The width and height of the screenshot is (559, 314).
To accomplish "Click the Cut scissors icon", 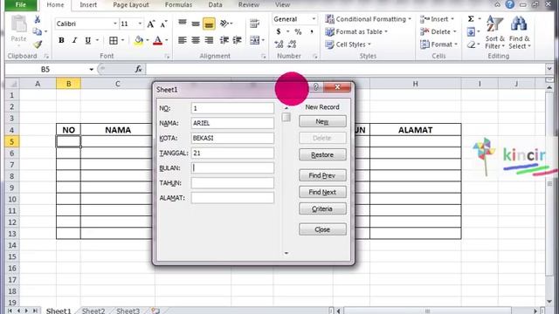I will click(x=37, y=19).
